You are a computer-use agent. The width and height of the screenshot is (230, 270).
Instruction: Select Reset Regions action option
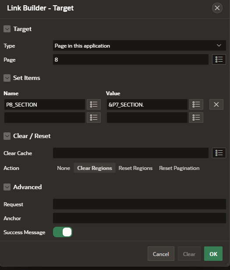pyautogui.click(x=135, y=168)
